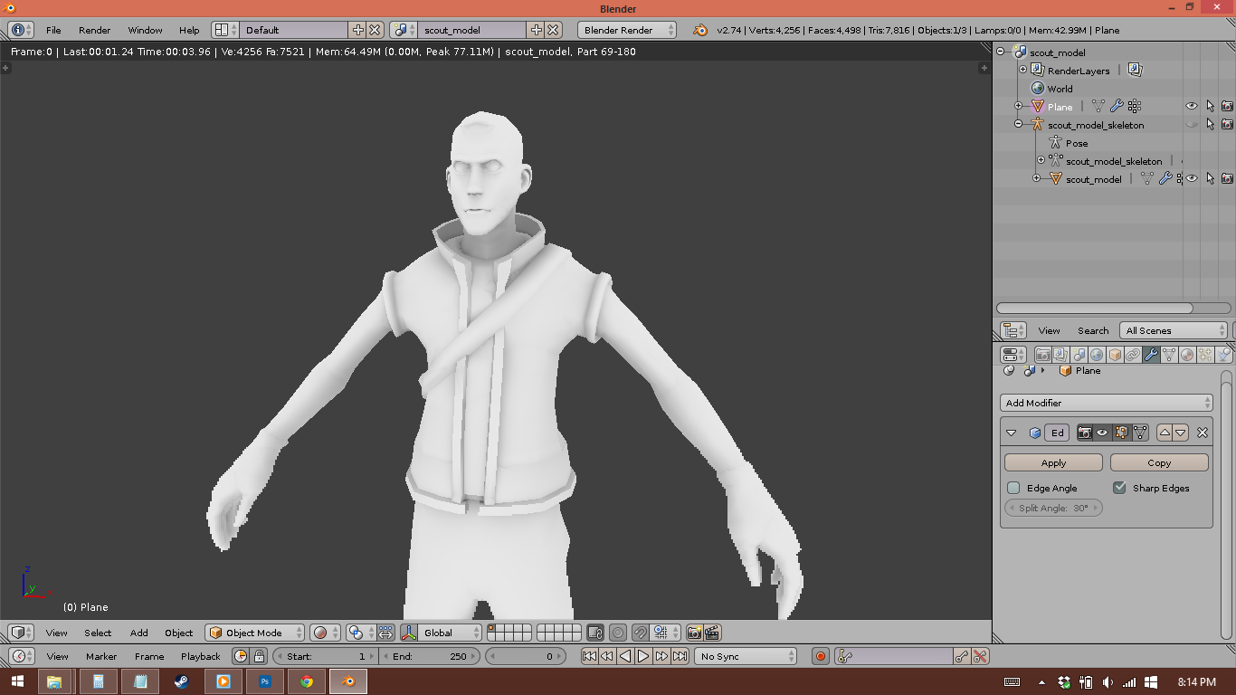
Task: Open the Mesh Data properties tab
Action: tap(1169, 355)
